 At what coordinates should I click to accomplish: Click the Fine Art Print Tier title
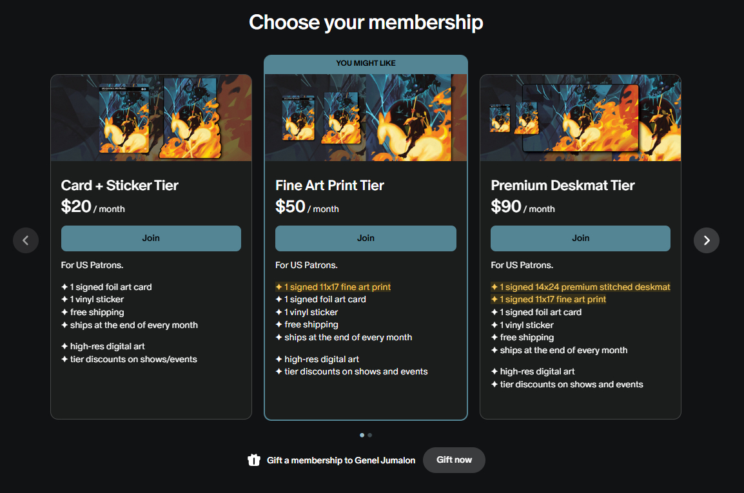click(329, 186)
